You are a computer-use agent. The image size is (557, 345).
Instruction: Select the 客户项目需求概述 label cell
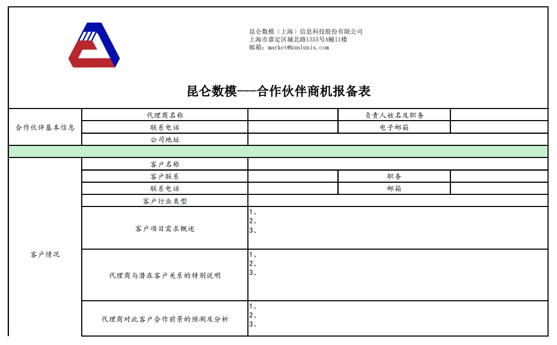[x=164, y=228]
